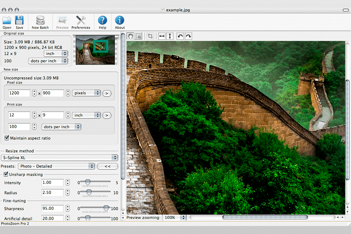
Task: Open Photo - Detailed presets dropdown
Action: click(56, 166)
